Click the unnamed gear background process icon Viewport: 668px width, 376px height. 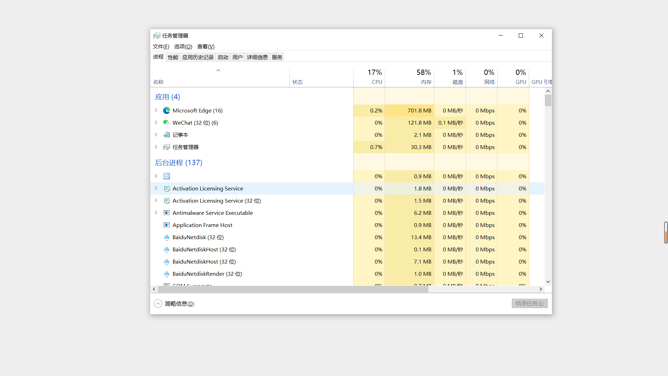[x=167, y=176]
